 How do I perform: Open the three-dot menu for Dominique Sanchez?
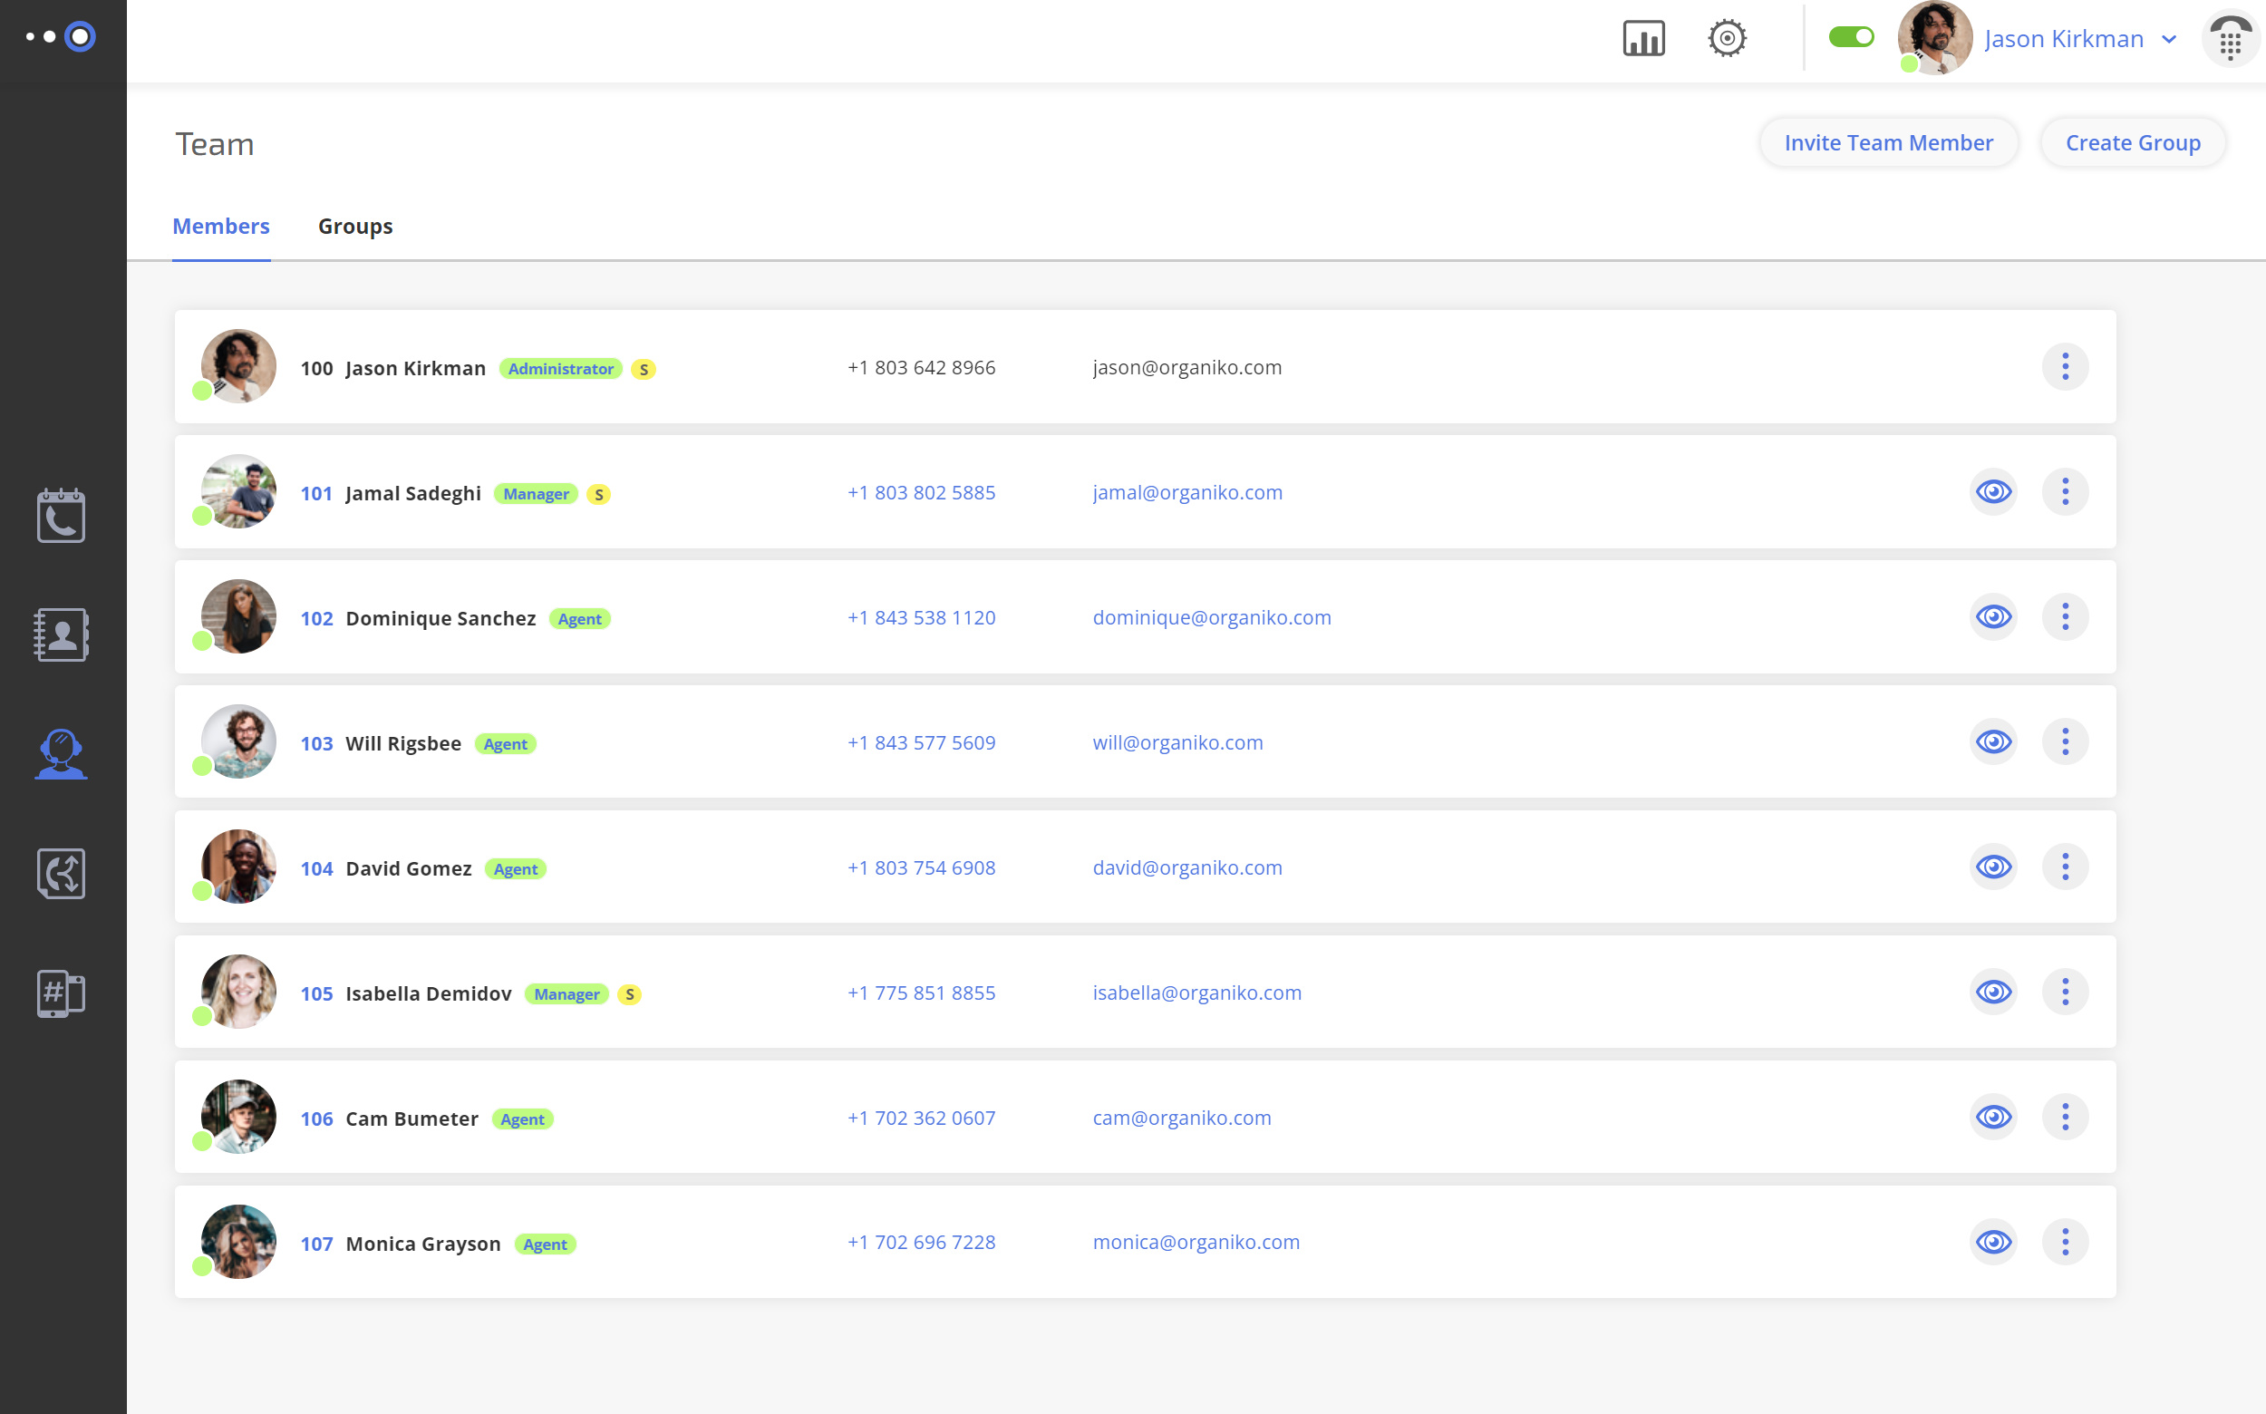[2065, 617]
